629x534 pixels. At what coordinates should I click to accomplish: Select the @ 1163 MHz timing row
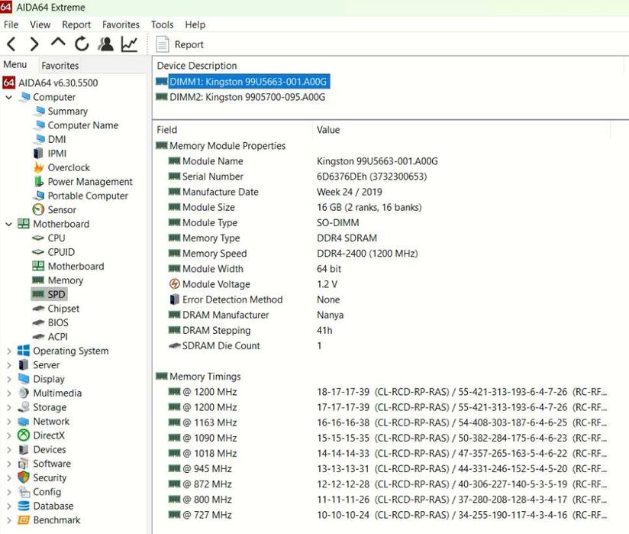coord(388,422)
